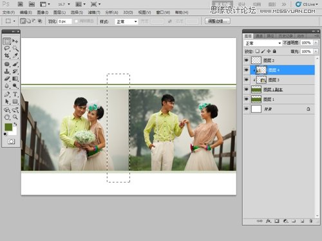Viewport: 322px width, 241px height.
Task: Open the marquee style dropdown in options bar
Action: click(126, 21)
